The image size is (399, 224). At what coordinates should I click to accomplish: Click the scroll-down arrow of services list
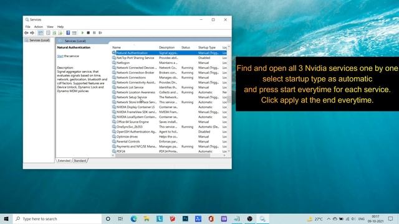(229, 151)
